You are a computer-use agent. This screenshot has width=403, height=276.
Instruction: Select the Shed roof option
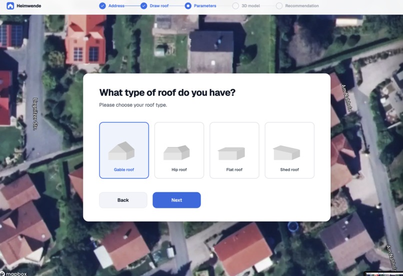[289, 150]
